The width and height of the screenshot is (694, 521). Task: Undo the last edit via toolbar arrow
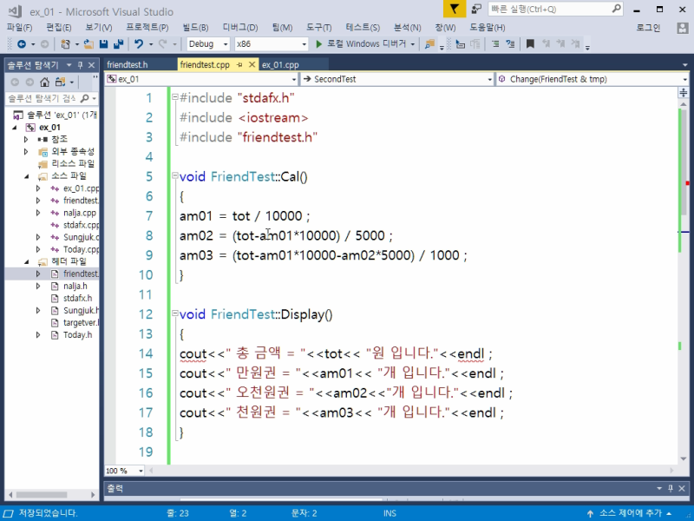pyautogui.click(x=139, y=44)
